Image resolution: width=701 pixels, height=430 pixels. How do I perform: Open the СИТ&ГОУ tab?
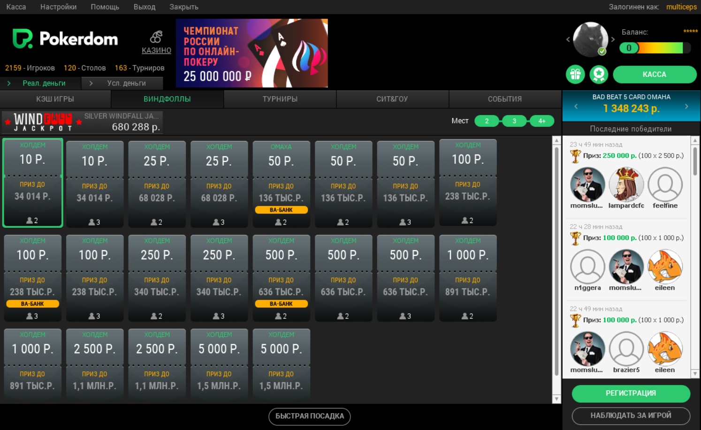pos(392,99)
